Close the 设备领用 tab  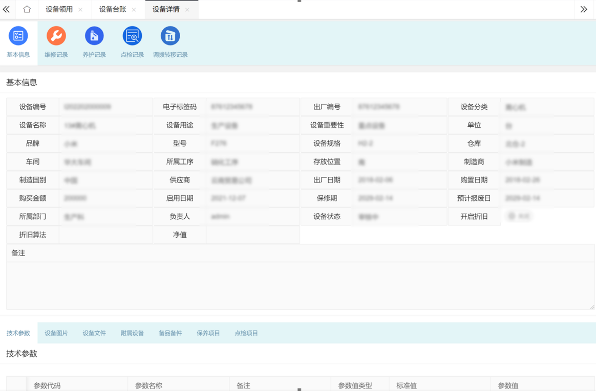pos(80,10)
